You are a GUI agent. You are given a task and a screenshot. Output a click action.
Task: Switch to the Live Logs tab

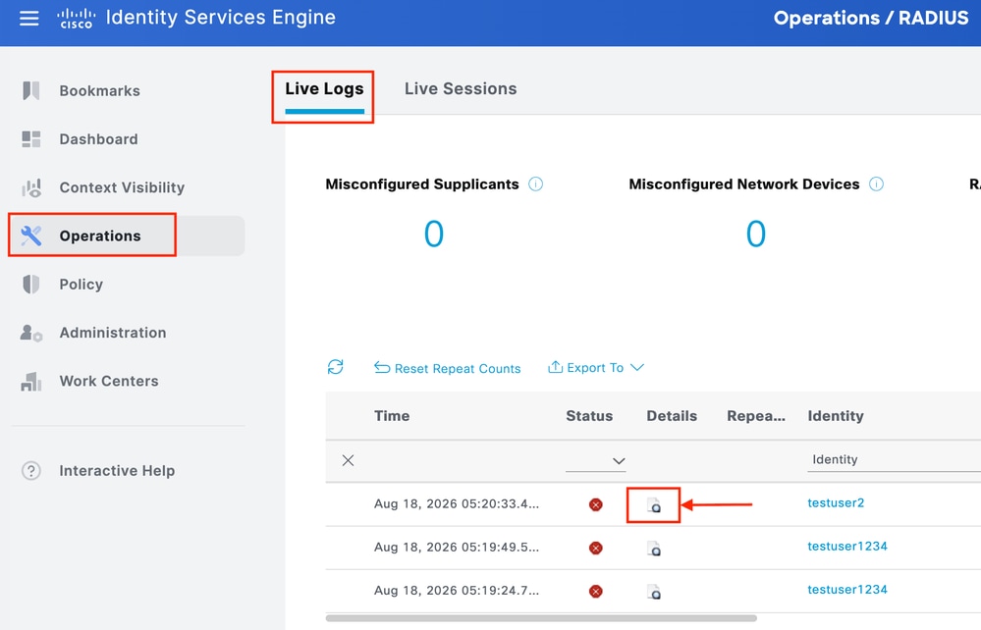[324, 89]
